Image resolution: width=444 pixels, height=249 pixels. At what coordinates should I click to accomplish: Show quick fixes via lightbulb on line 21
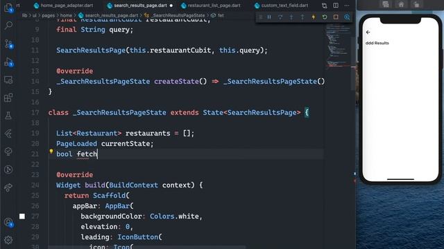point(51,151)
